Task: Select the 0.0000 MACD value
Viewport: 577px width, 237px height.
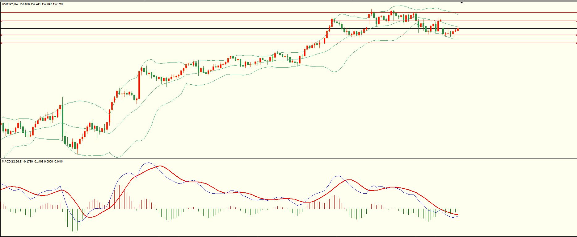Action: pyautogui.click(x=48, y=162)
